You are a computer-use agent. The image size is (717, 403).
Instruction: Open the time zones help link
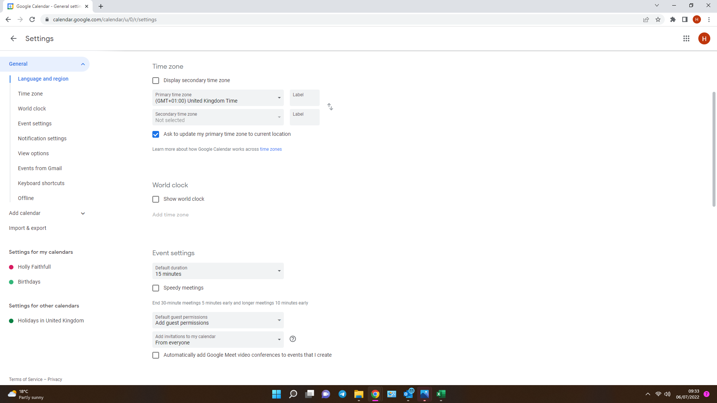(x=271, y=149)
